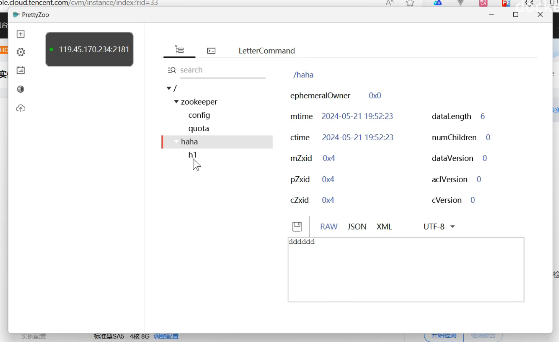Select the config node in tree
Viewport: 559px width, 342px height.
point(199,115)
